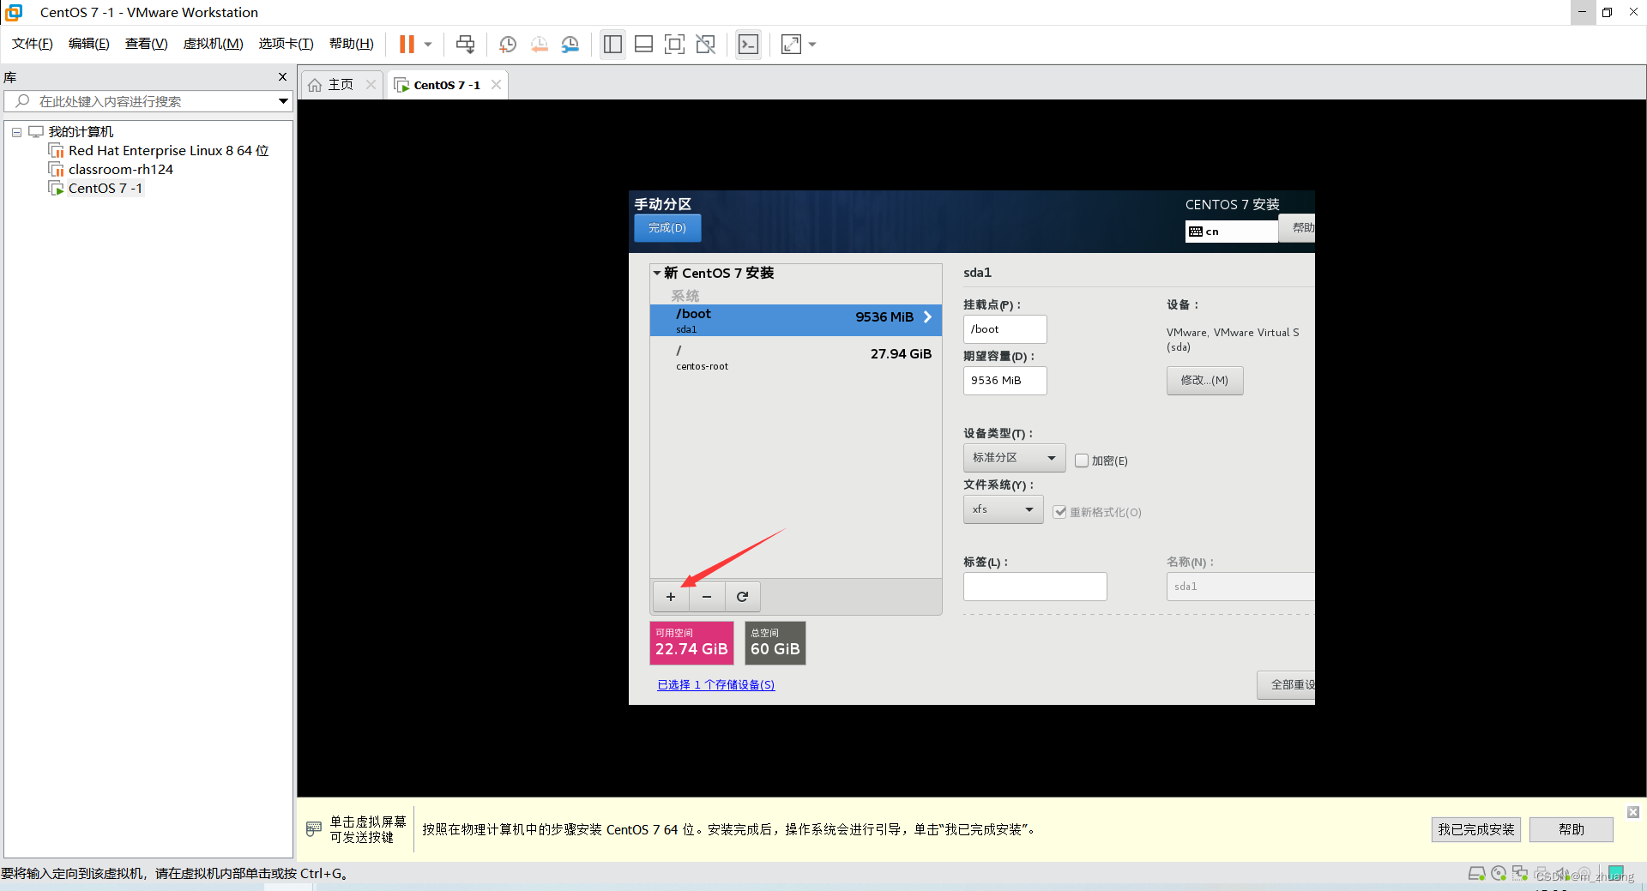Click the 总空间 60 GiB indicator

(775, 643)
